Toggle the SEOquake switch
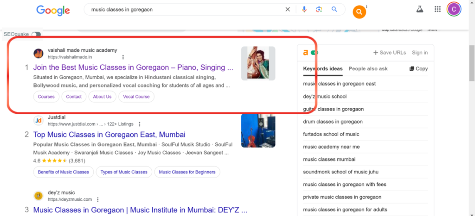The height and width of the screenshot is (216, 475). [36, 34]
